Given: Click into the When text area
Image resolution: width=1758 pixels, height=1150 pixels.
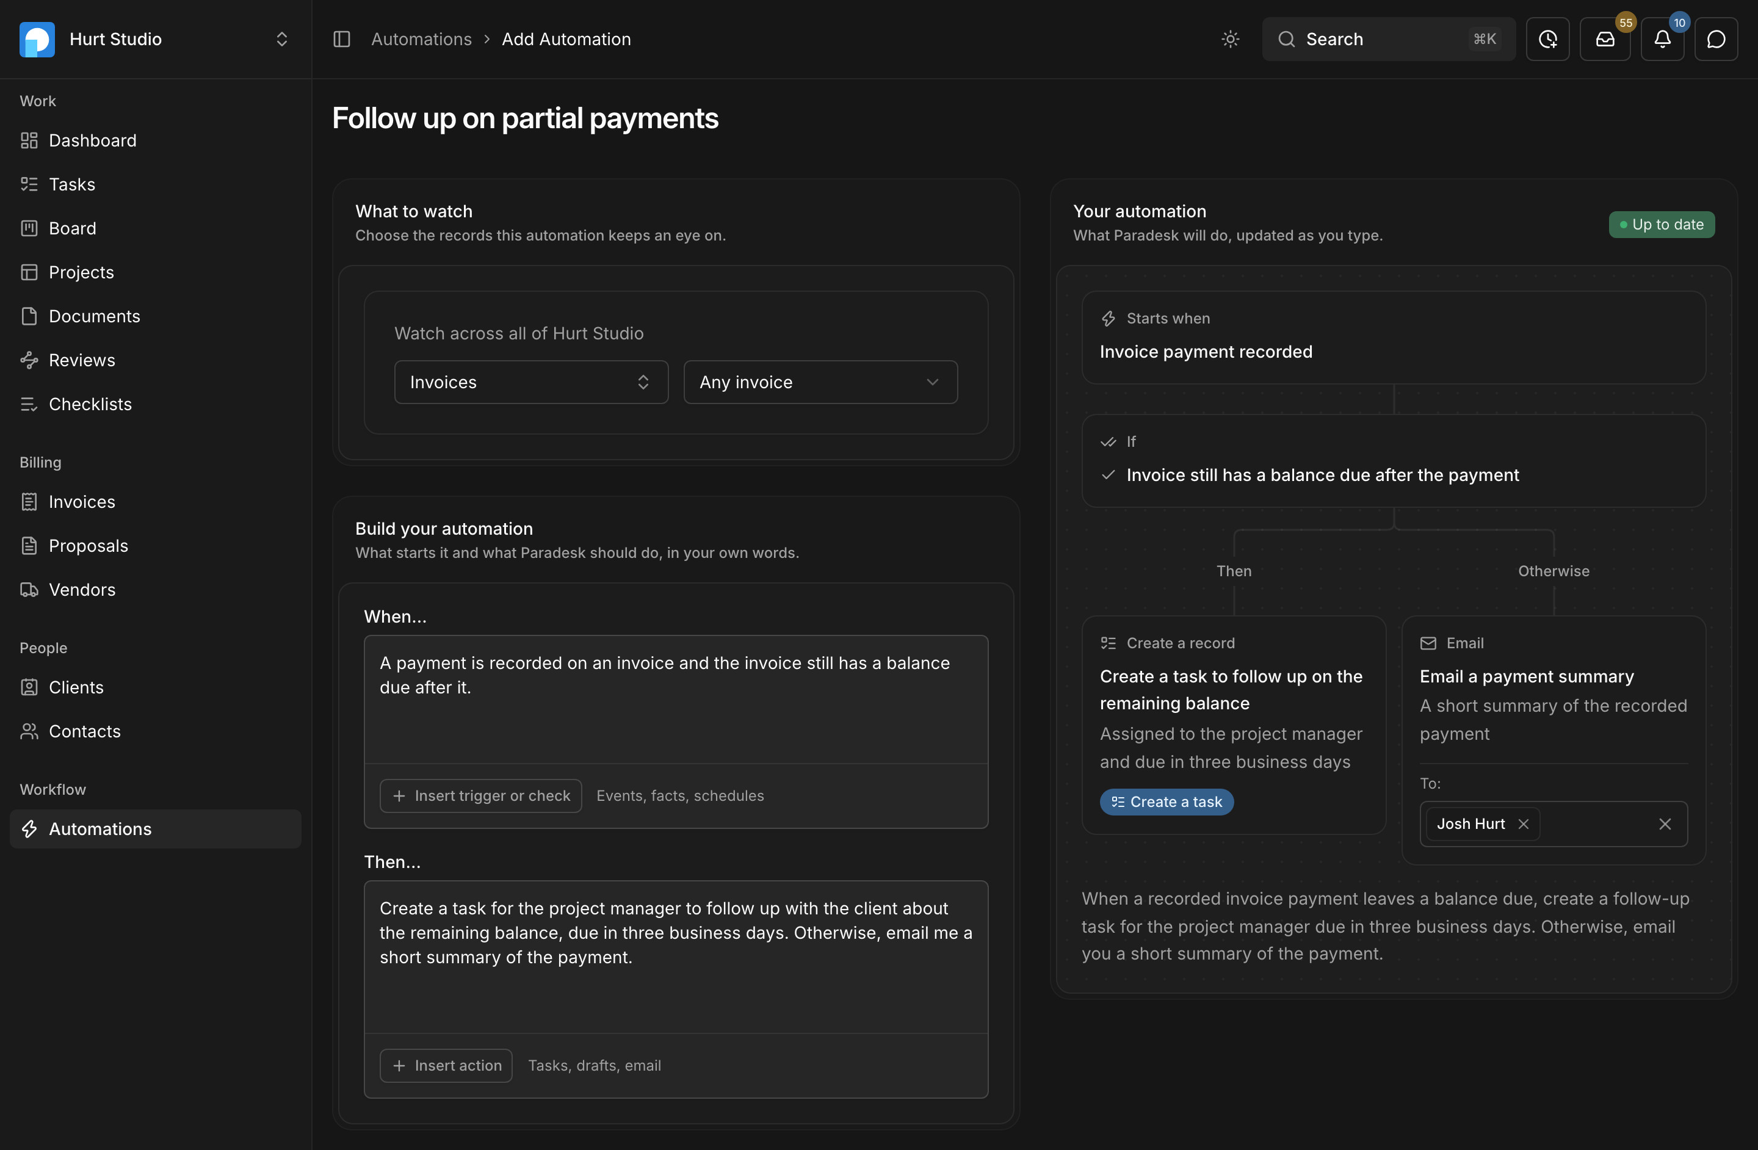Looking at the screenshot, I should (676, 699).
